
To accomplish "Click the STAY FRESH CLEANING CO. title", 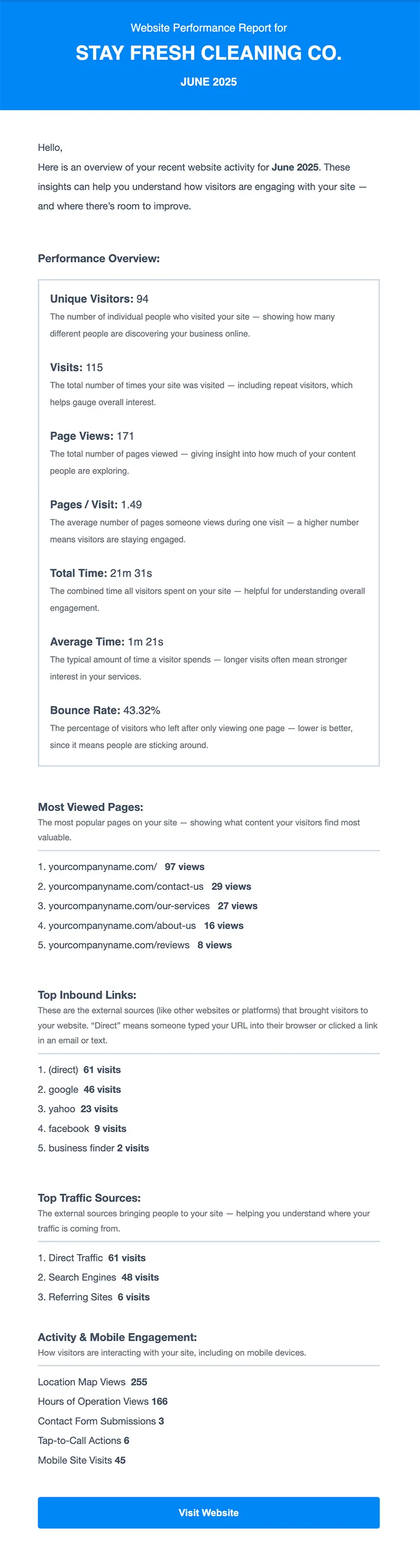I will 208,53.
